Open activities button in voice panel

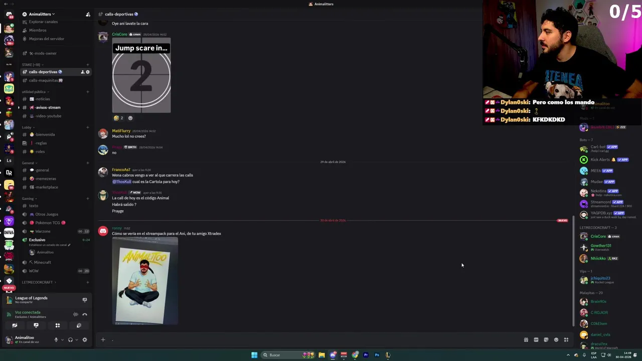(x=57, y=325)
